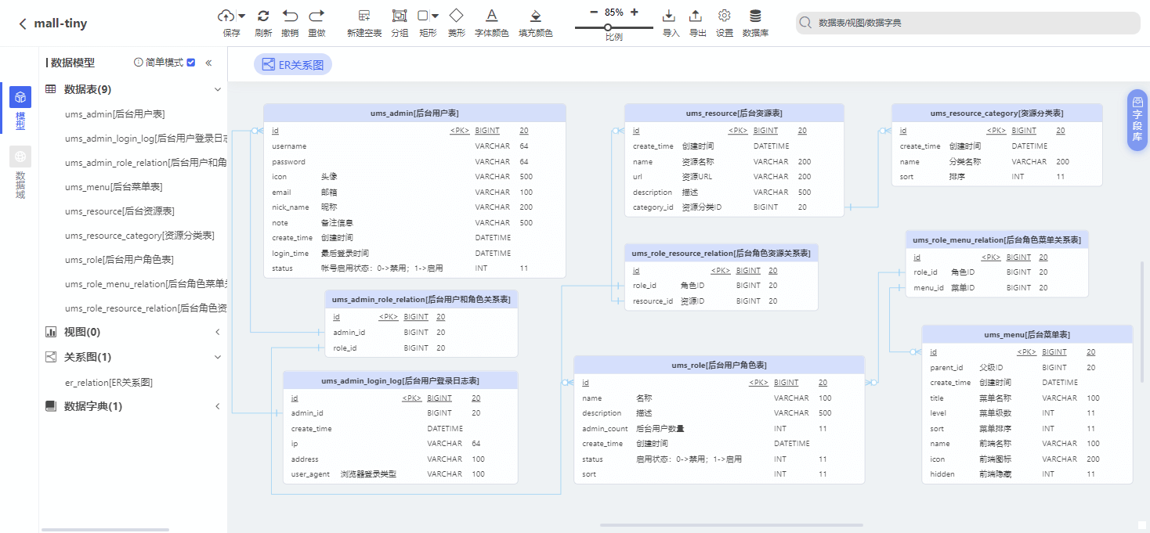Redo the last action

tap(316, 16)
